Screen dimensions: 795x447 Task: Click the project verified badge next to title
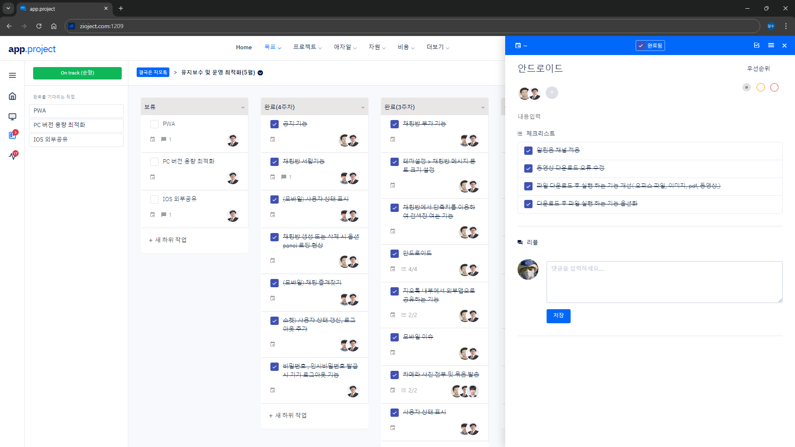[x=260, y=73]
